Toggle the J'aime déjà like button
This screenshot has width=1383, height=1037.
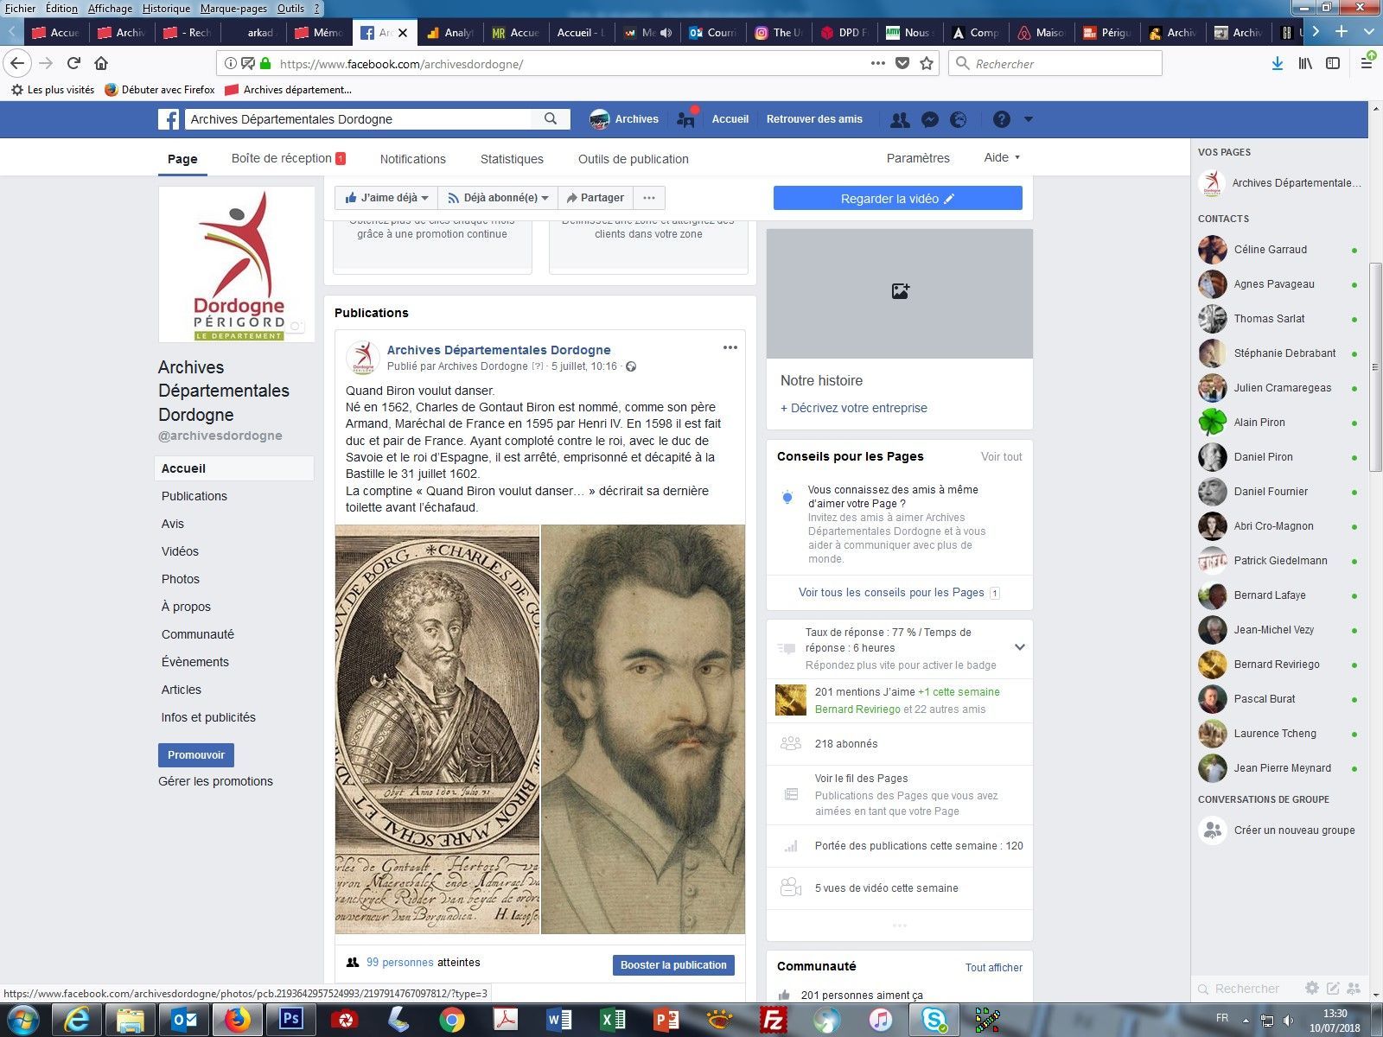coord(386,198)
